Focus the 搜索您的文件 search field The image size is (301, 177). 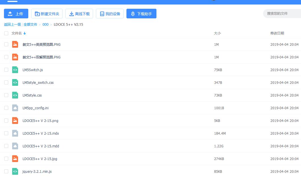point(282,14)
